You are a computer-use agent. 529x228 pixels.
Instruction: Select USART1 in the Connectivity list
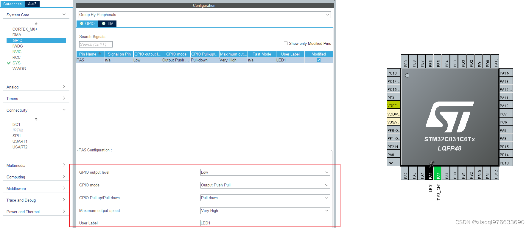coord(20,141)
